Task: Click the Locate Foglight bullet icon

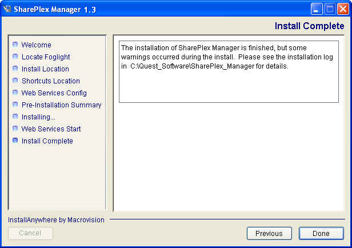Action: 15,57
